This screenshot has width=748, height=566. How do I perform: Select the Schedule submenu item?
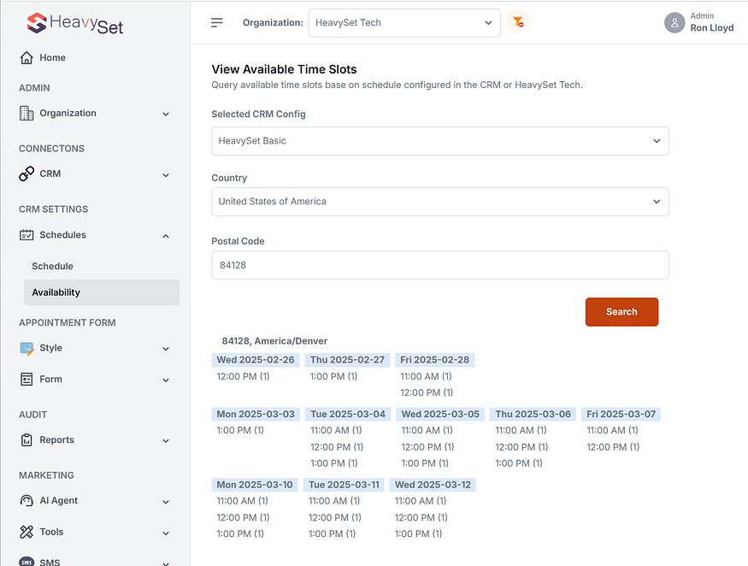(52, 266)
